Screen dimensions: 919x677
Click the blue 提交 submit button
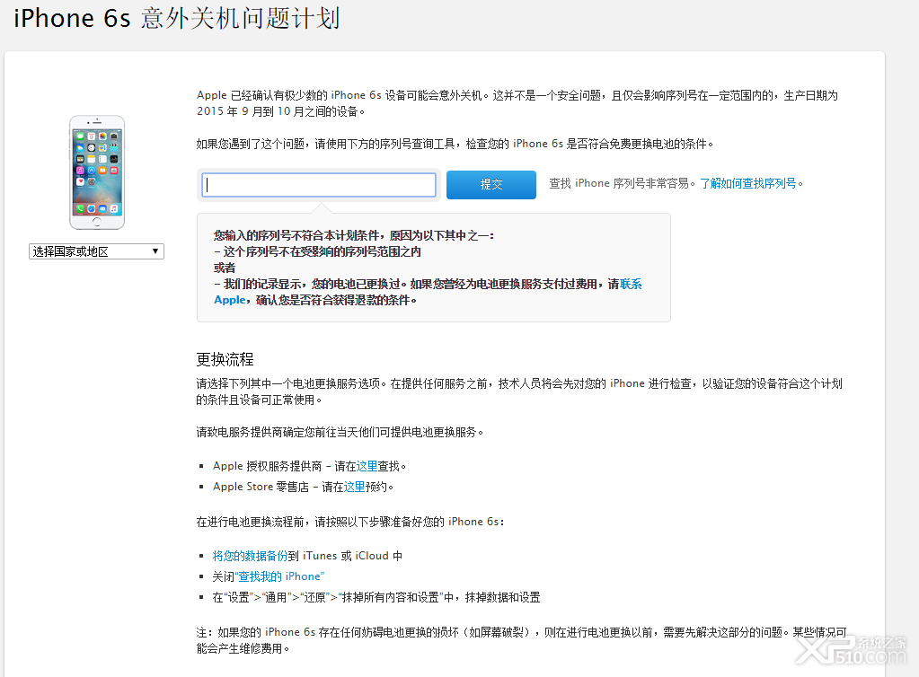491,184
